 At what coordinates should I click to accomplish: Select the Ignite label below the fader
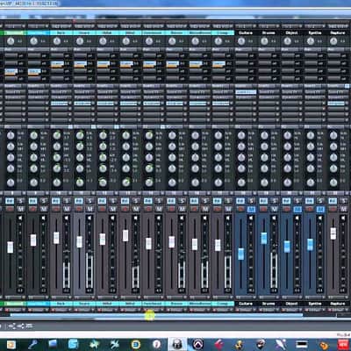(x=315, y=304)
